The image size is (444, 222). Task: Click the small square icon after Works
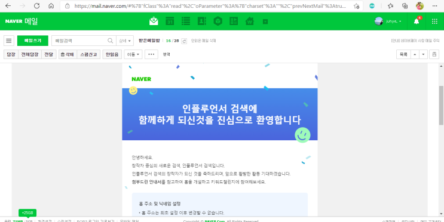click(x=265, y=21)
